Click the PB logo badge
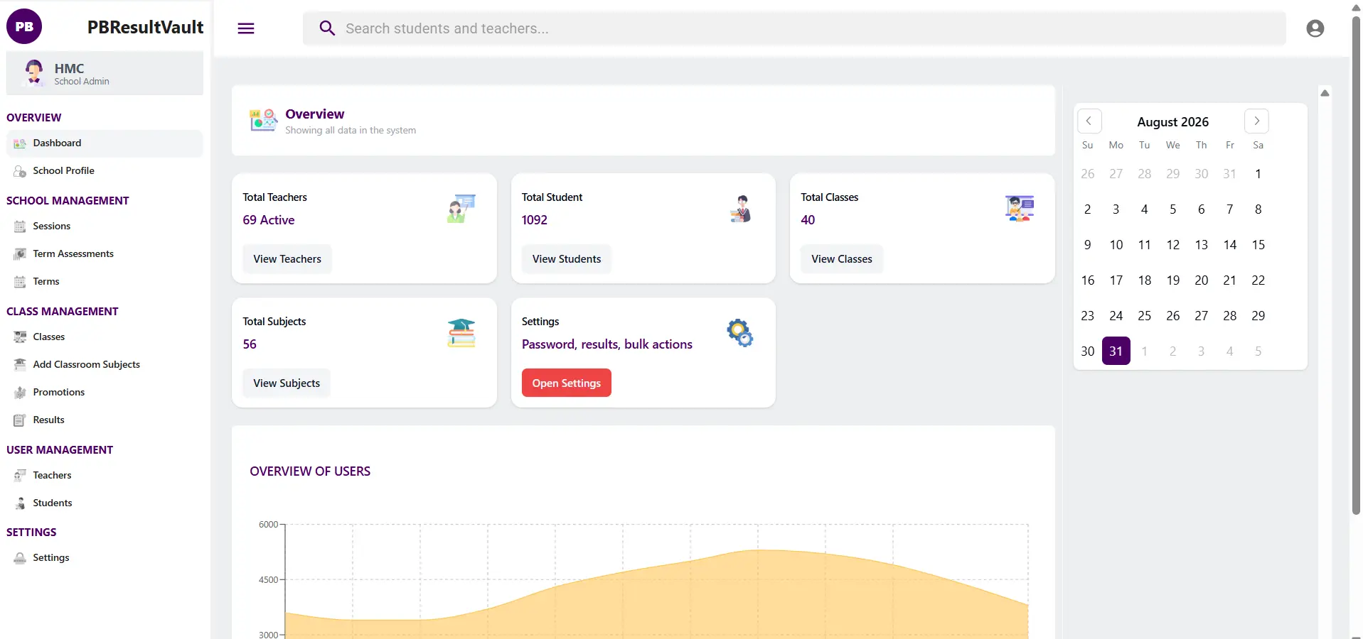This screenshot has height=639, width=1363. pyautogui.click(x=24, y=26)
